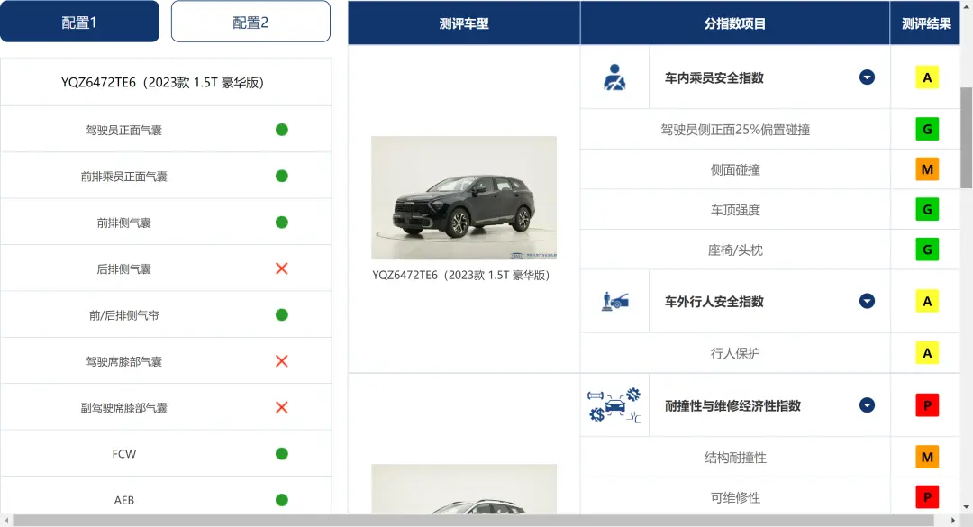The image size is (973, 527).
Task: Click the 行人保护 row label
Action: point(735,353)
